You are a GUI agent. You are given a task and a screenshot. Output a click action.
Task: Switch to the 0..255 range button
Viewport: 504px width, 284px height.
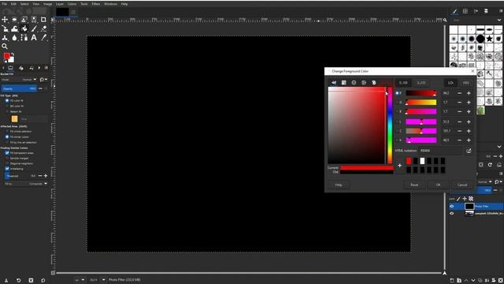421,83
